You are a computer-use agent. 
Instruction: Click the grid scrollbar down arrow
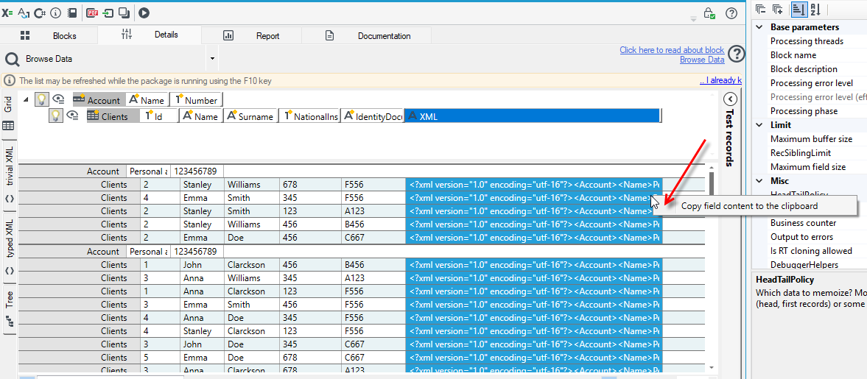pos(712,366)
